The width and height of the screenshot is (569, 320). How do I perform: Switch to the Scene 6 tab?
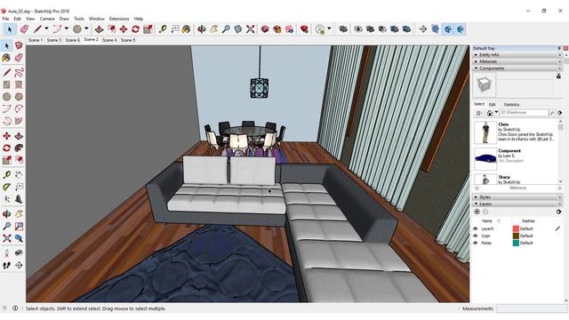pos(73,40)
